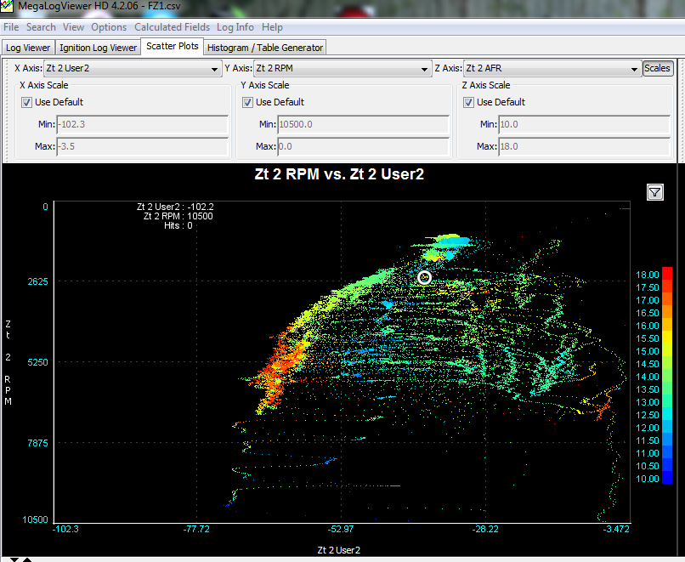The image size is (685, 562).
Task: Open the Log Info menu
Action: (x=235, y=27)
